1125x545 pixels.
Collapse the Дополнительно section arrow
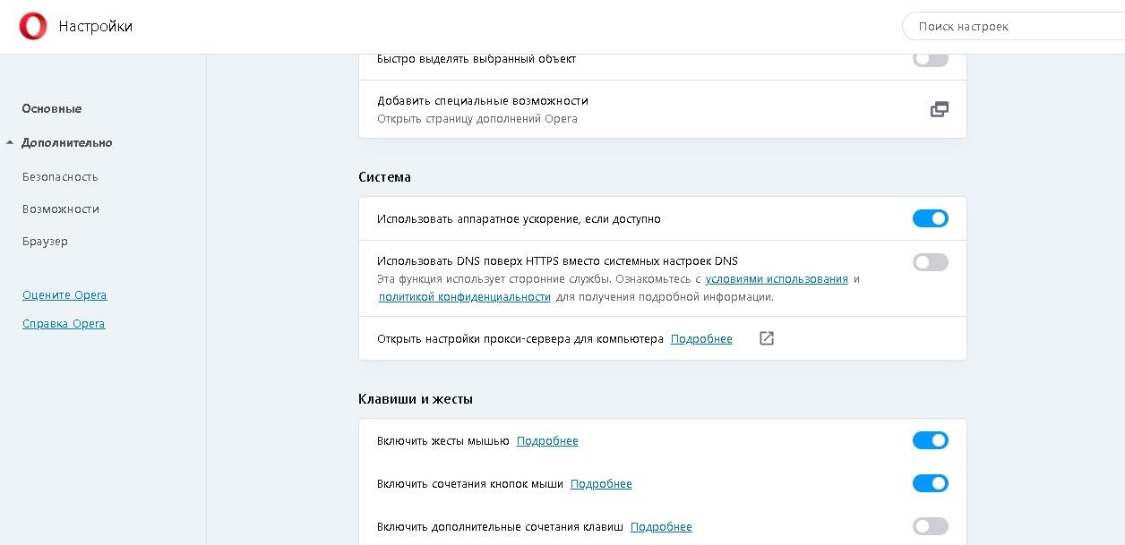click(x=10, y=142)
